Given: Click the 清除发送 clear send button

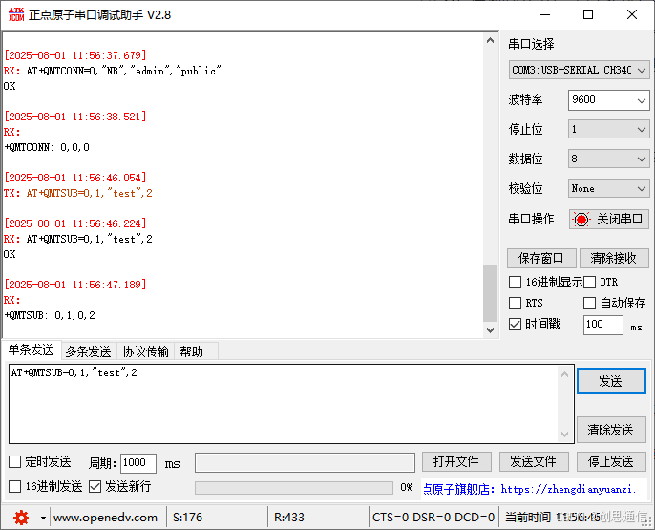Looking at the screenshot, I should click(610, 430).
